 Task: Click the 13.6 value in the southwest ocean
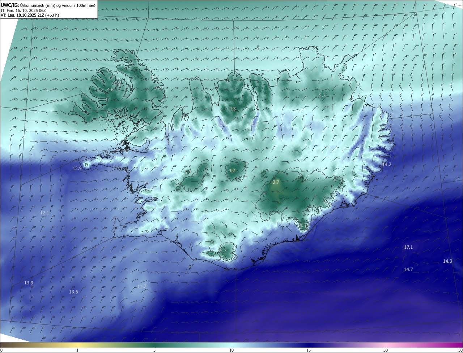[x=73, y=292]
